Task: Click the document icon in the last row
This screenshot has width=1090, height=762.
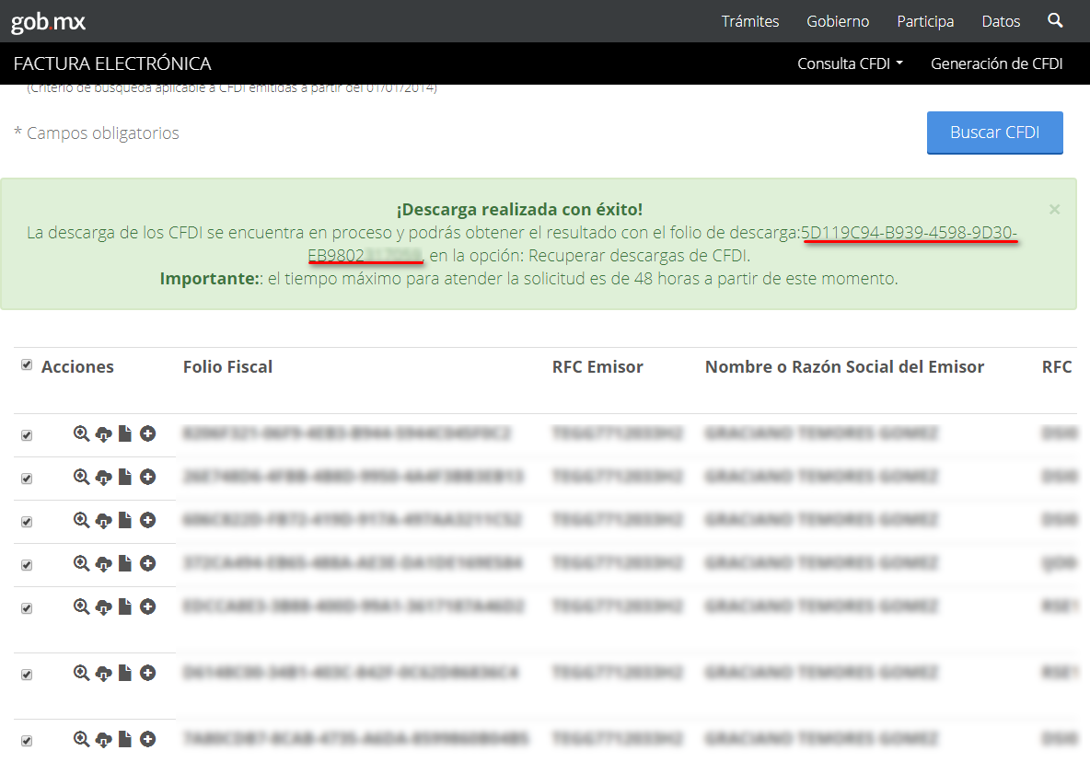Action: (125, 739)
